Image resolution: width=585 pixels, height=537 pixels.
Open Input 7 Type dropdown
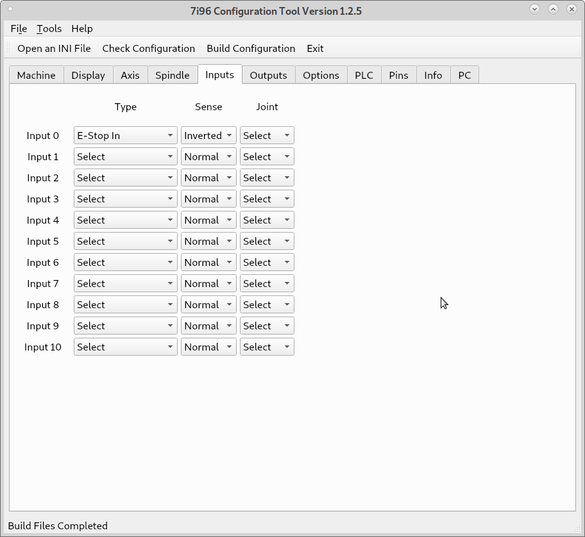[125, 284]
